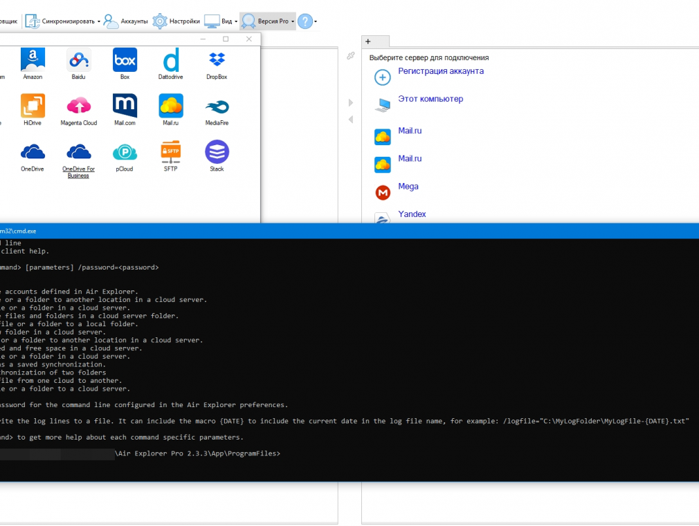The width and height of the screenshot is (699, 526).
Task: Click the heading 'Выберите сервер для подключения'
Action: pos(429,57)
